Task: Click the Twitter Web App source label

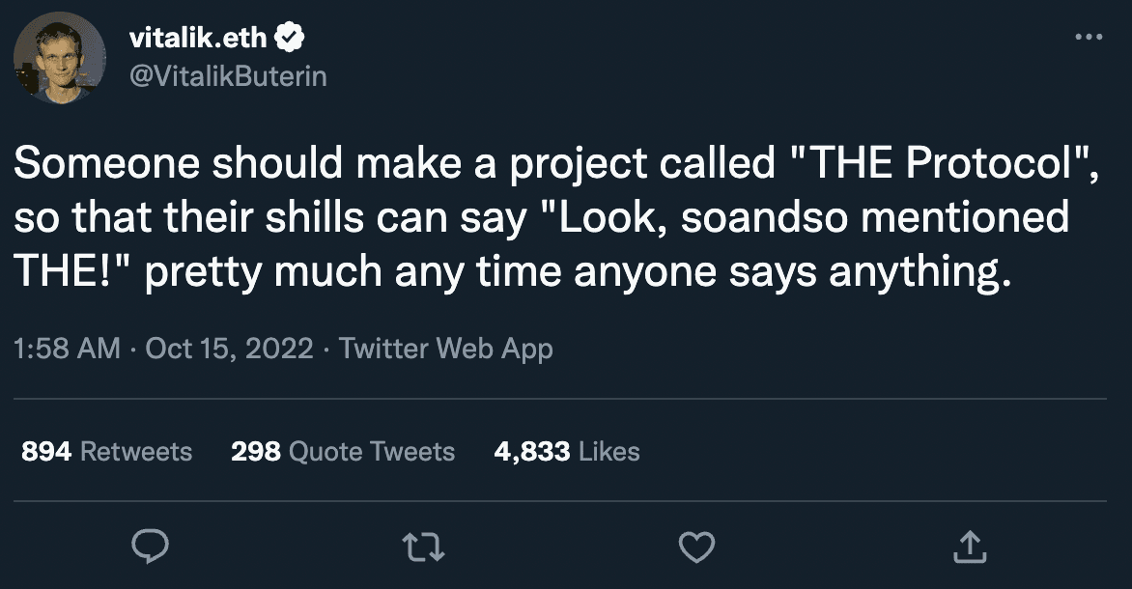Action: pyautogui.click(x=444, y=349)
